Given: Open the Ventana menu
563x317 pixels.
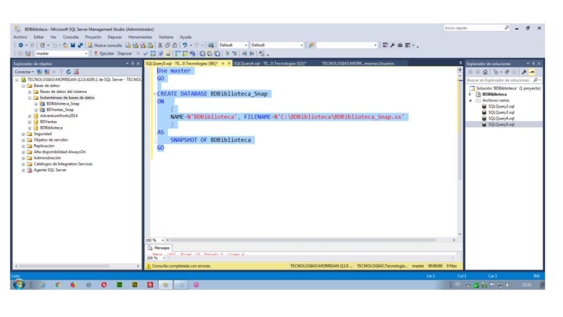Looking at the screenshot, I should pos(166,37).
